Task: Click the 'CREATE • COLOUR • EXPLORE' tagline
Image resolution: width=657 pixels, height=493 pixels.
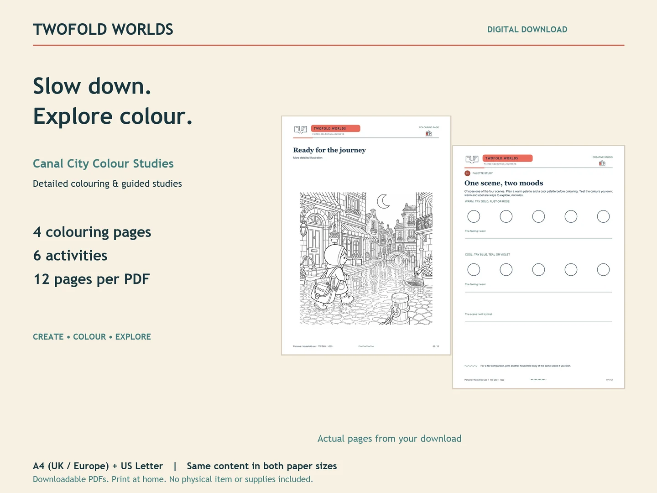Action: click(x=92, y=337)
